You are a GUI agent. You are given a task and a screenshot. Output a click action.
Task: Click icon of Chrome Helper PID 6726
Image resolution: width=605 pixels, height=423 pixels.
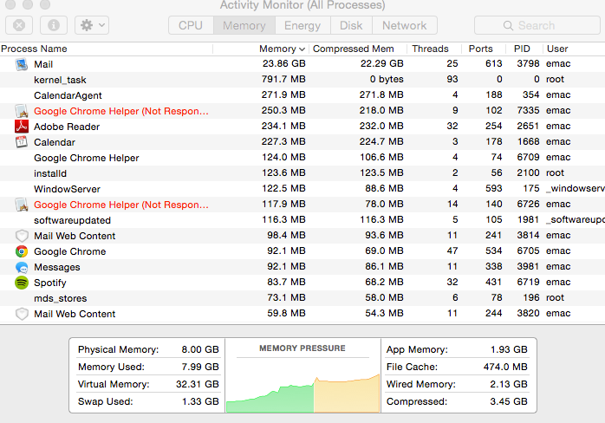(x=22, y=205)
